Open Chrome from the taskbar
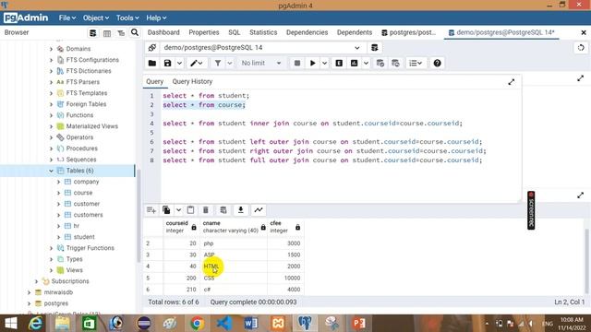Screen dimensions: 591x332 pos(197,324)
